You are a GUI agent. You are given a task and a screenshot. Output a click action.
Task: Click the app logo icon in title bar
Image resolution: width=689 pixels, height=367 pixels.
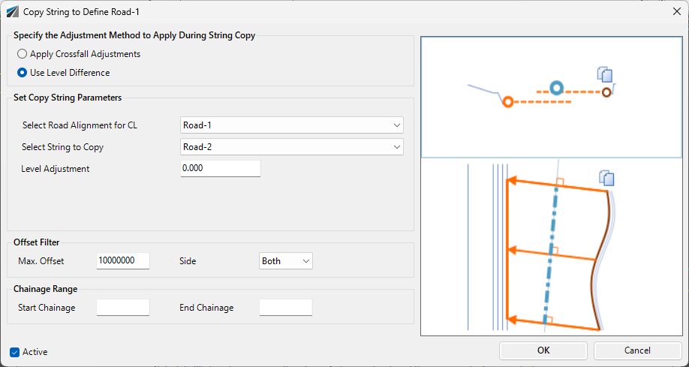click(x=12, y=12)
